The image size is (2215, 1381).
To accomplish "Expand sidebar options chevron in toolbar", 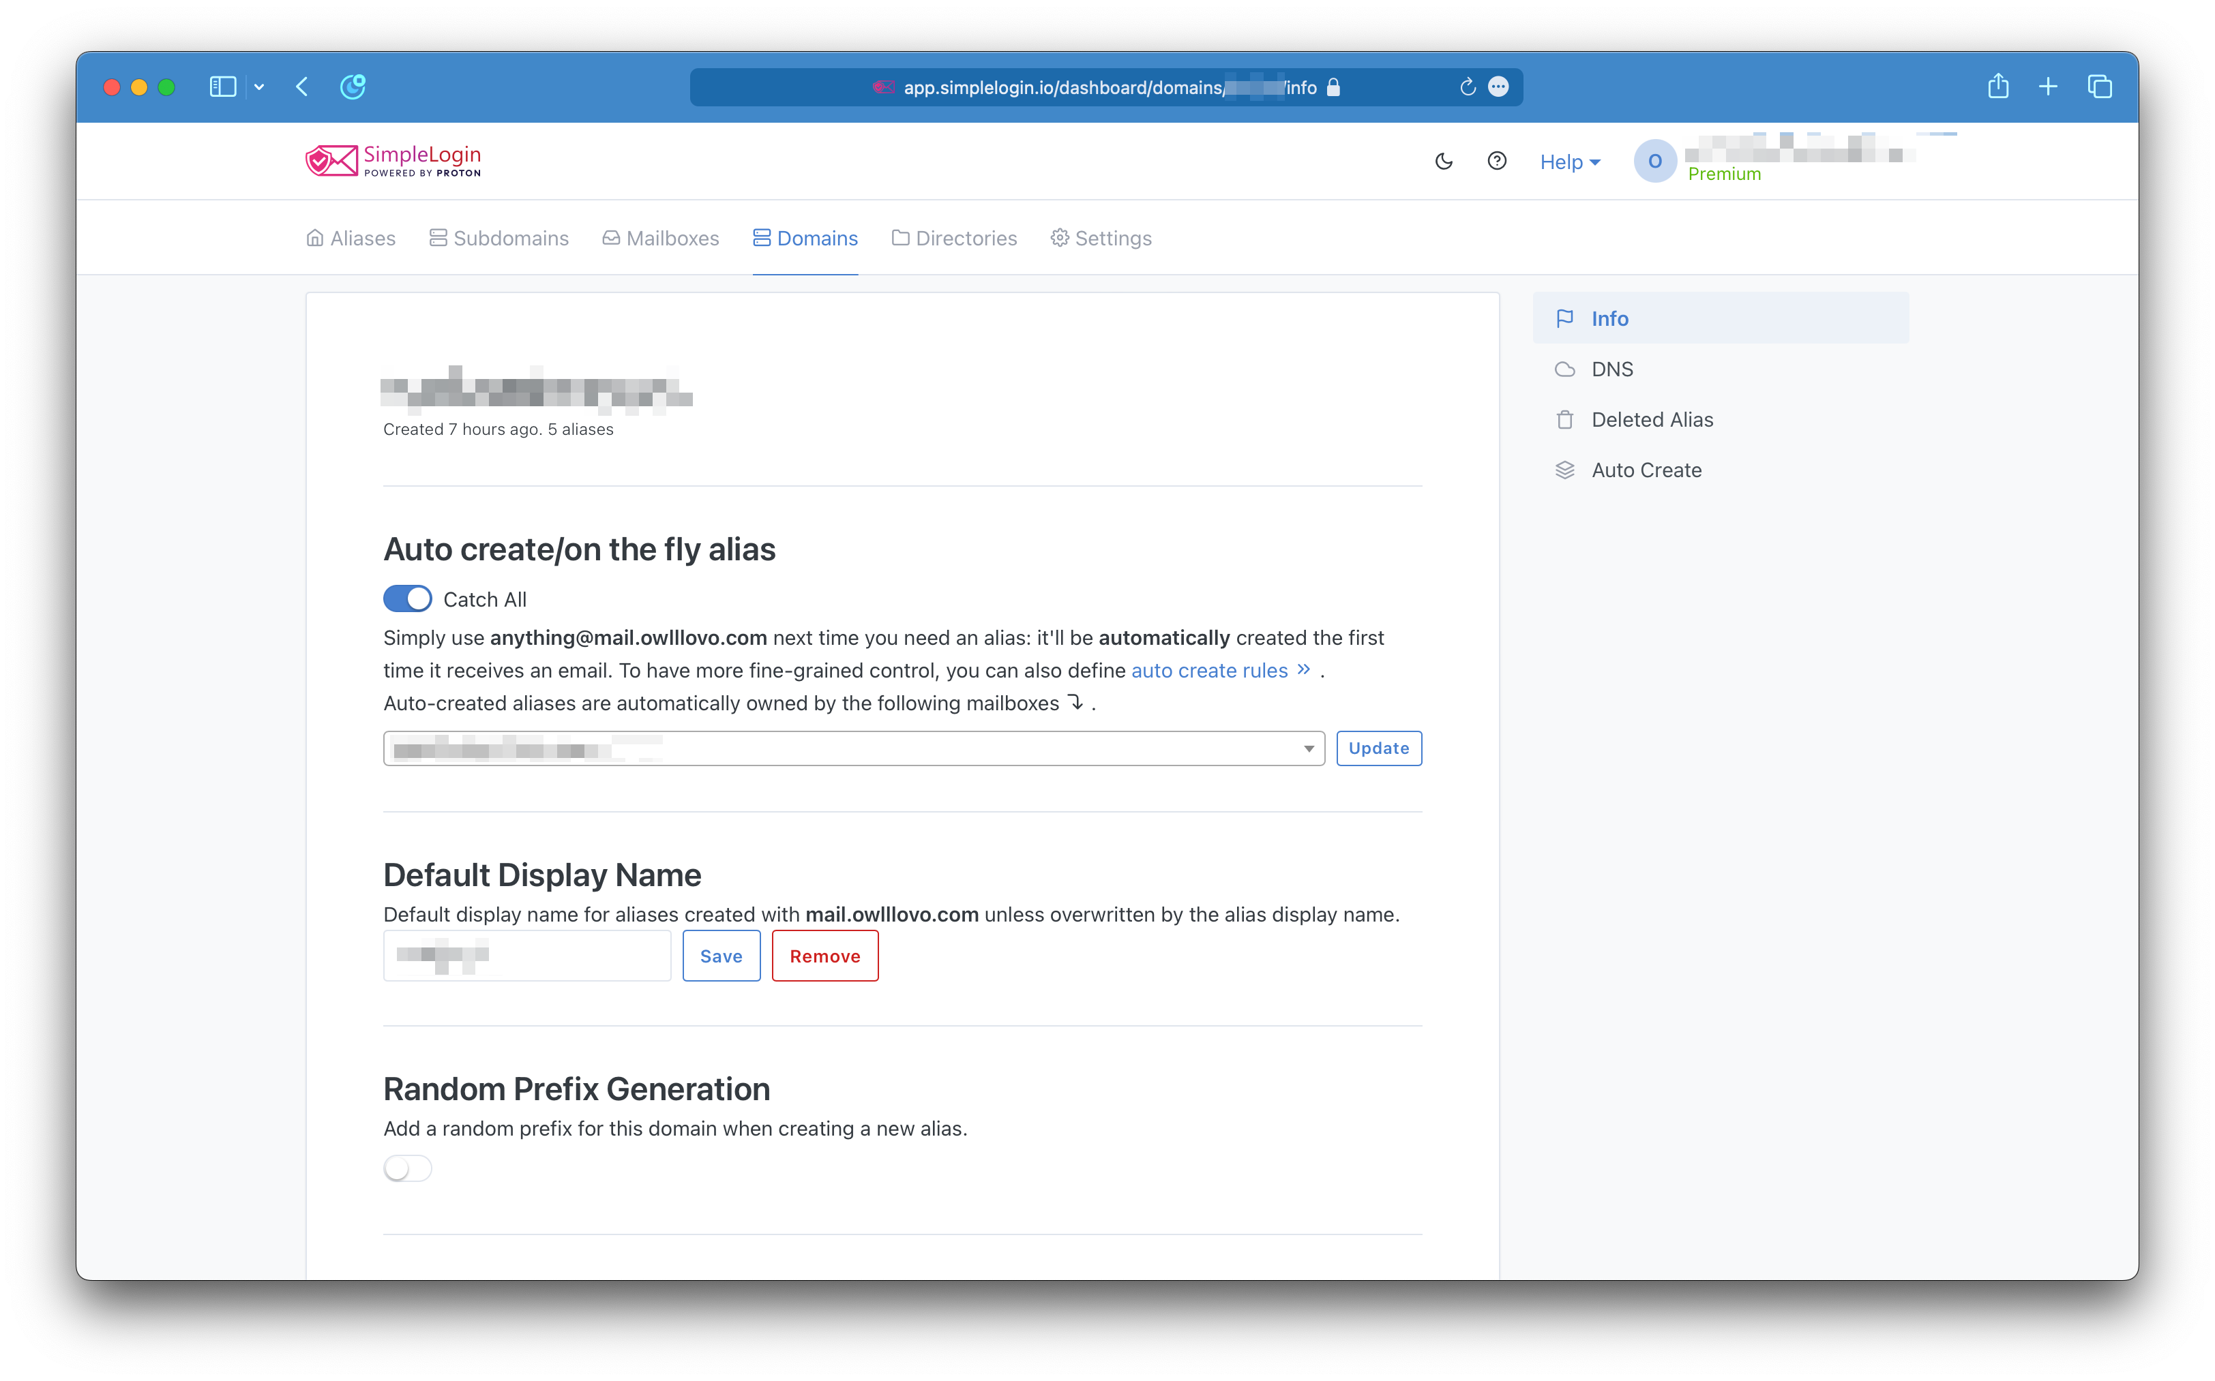I will [x=260, y=87].
